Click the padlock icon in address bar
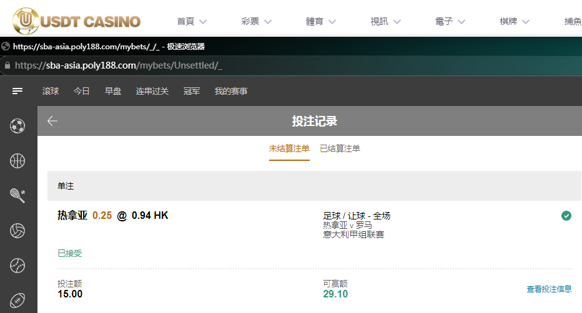The height and width of the screenshot is (313, 582). [7, 65]
